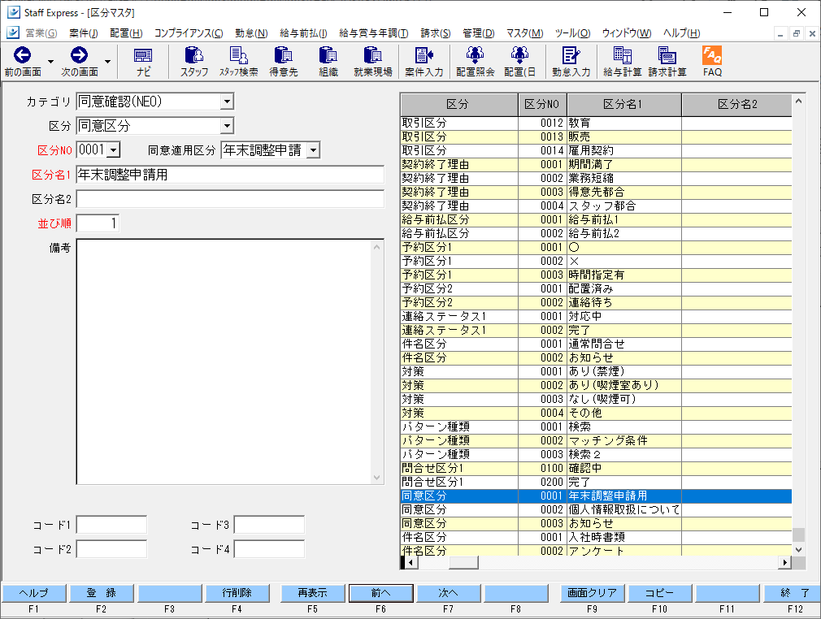Click the grid scroll-right arrow
This screenshot has width=821, height=619.
coord(784,562)
